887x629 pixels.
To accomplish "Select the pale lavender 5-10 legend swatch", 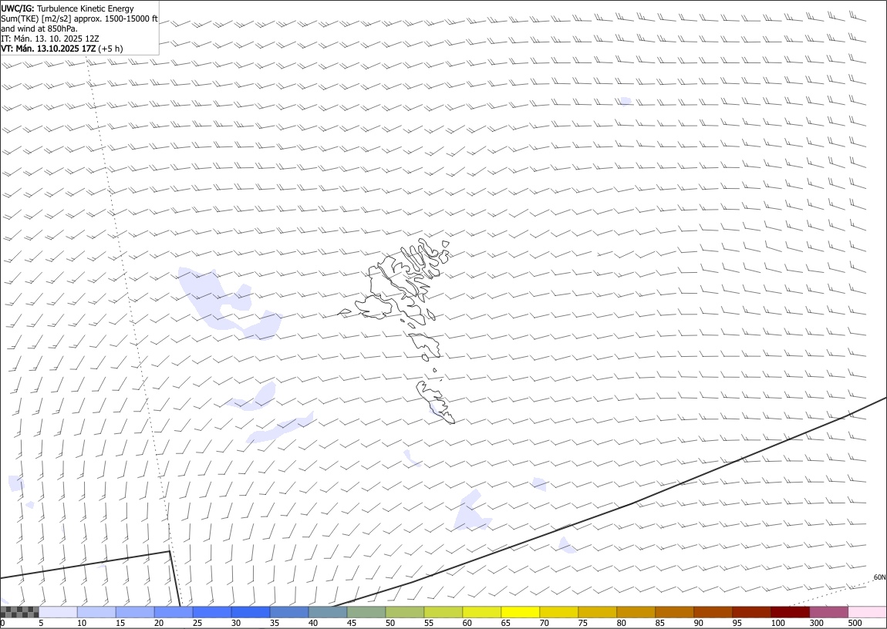I will (x=58, y=612).
